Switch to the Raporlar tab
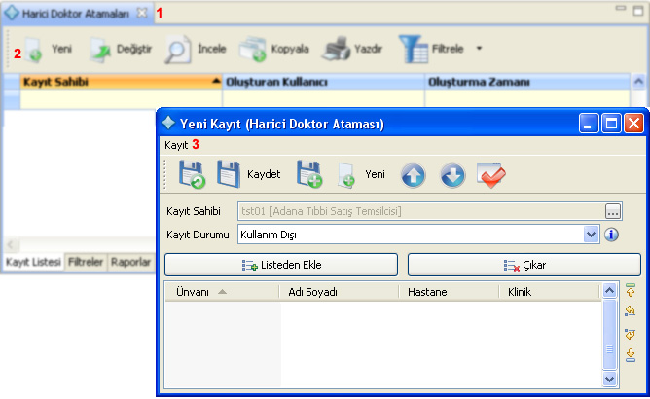Viewport: 650px width, 399px height. [129, 262]
